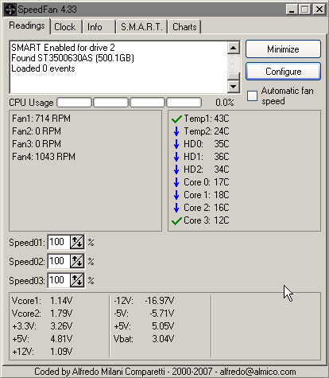329x378 pixels.
Task: Click the green checkmark beside Core 3
Action: pos(176,221)
